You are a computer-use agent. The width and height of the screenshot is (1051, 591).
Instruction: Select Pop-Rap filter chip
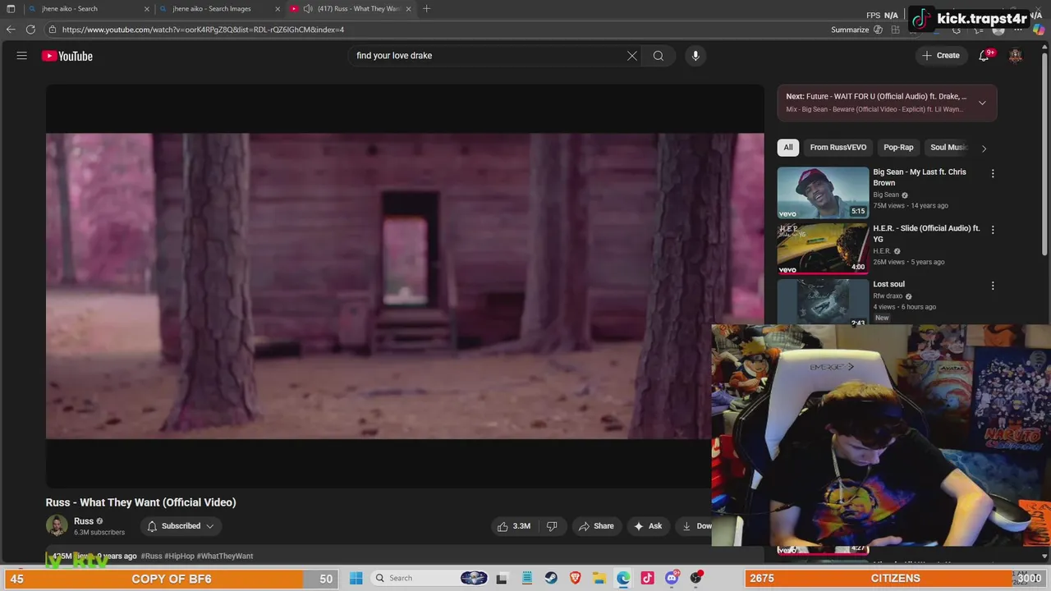coord(898,148)
